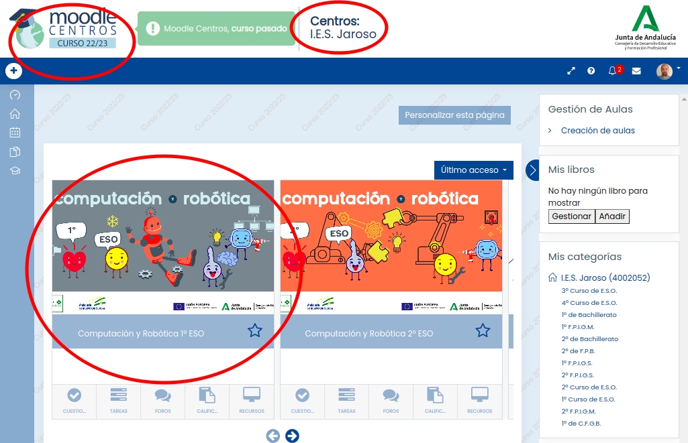Click the home icon beside I.E.S. Jaroso
688x443 pixels.
(x=553, y=277)
